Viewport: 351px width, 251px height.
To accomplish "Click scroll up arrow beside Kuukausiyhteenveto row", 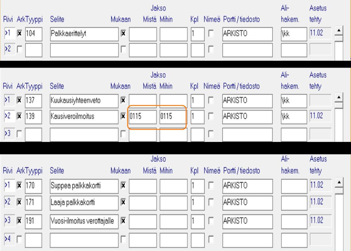I will [339, 97].
